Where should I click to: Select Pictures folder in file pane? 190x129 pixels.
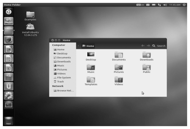119,69
